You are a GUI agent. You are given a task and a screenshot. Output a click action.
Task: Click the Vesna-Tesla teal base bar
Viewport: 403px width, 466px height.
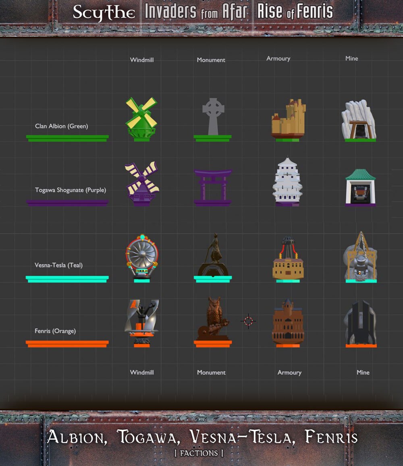point(67,279)
